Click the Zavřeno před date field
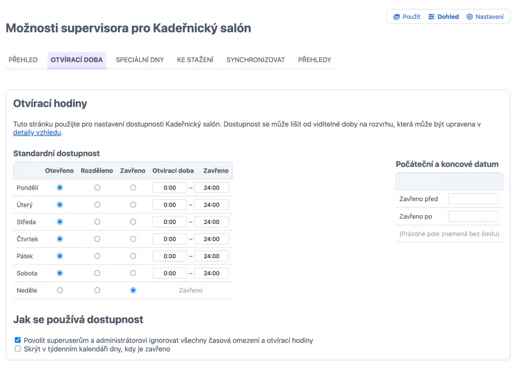Viewport: 514px width, 365px height. coord(473,199)
